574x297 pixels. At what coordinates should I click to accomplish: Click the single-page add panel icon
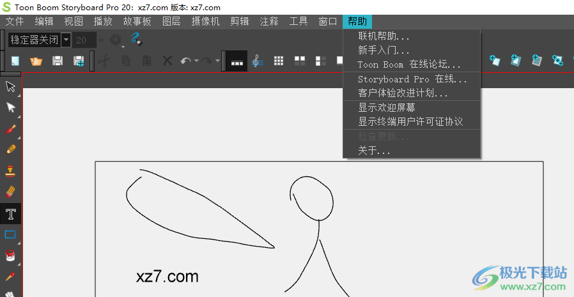tap(495, 60)
